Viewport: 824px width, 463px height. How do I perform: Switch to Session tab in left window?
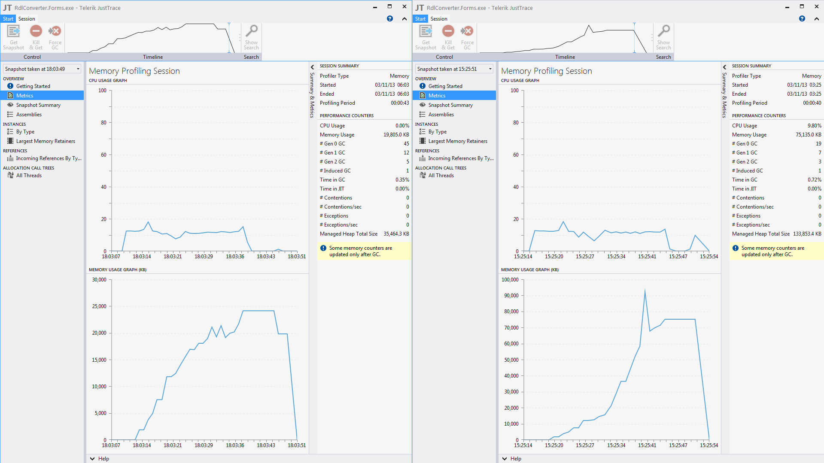[27, 19]
